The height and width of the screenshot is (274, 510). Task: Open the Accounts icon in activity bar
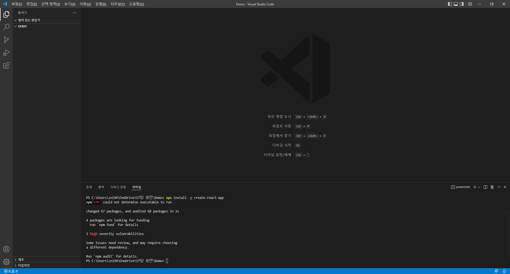(6, 249)
